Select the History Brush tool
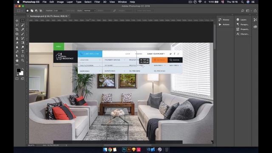 tap(23, 38)
